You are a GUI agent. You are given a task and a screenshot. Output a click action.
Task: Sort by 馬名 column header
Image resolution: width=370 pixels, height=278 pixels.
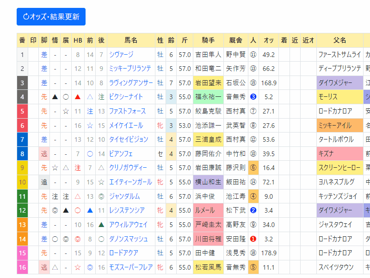[131, 40]
